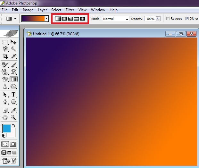Select the Gradient tool in toolbox
Screen dimensions: 199x168
pyautogui.click(x=13, y=79)
